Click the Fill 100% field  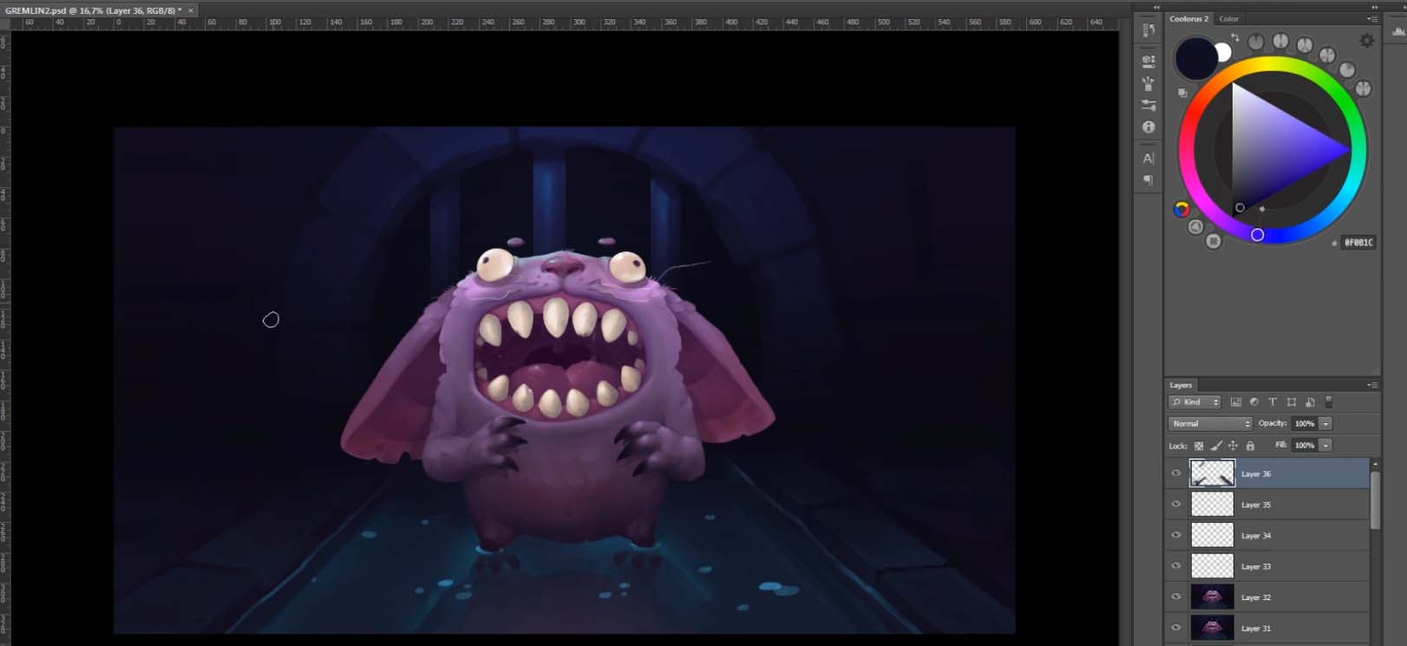coord(1305,445)
